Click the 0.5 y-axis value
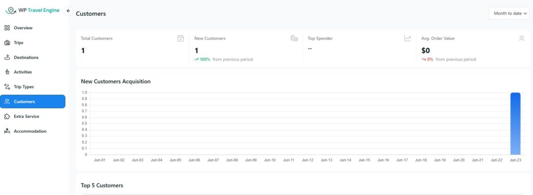Viewport: 533px width, 195px height. [x=85, y=123]
